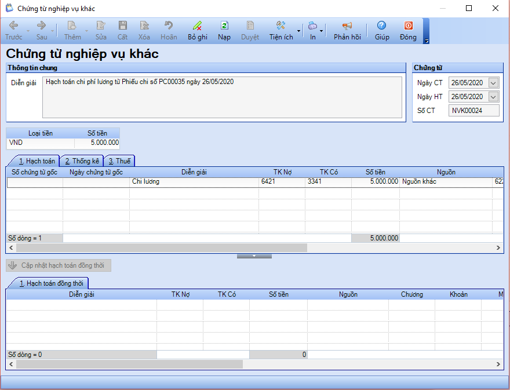
Task: Open the Tiện ích utilities tool
Action: pos(281,26)
